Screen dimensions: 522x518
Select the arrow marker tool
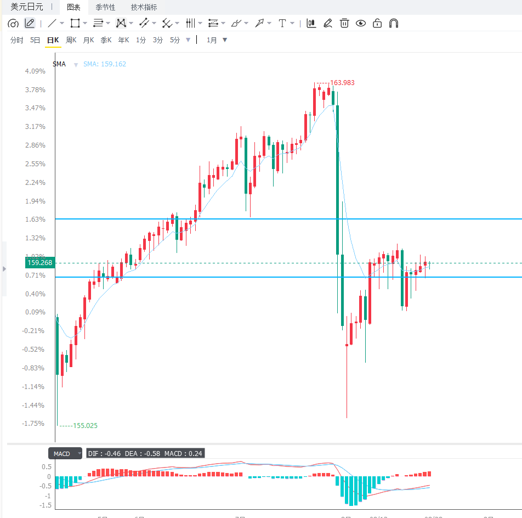pyautogui.click(x=259, y=23)
